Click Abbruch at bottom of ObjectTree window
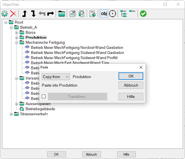Viewport: 185px width, 159px height. 92,154
